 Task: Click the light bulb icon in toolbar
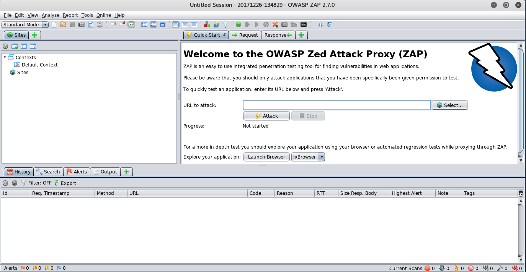tap(225, 24)
